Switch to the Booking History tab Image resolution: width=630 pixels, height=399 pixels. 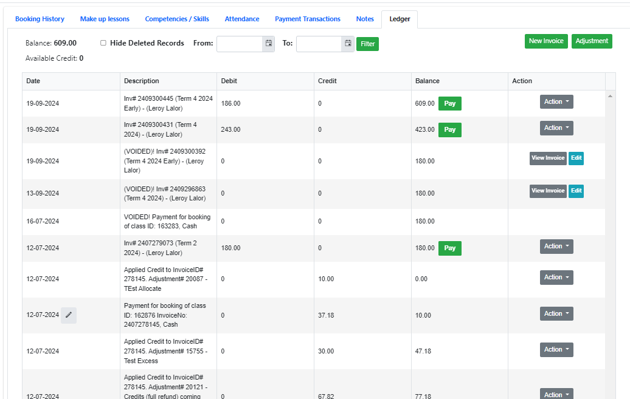40,19
